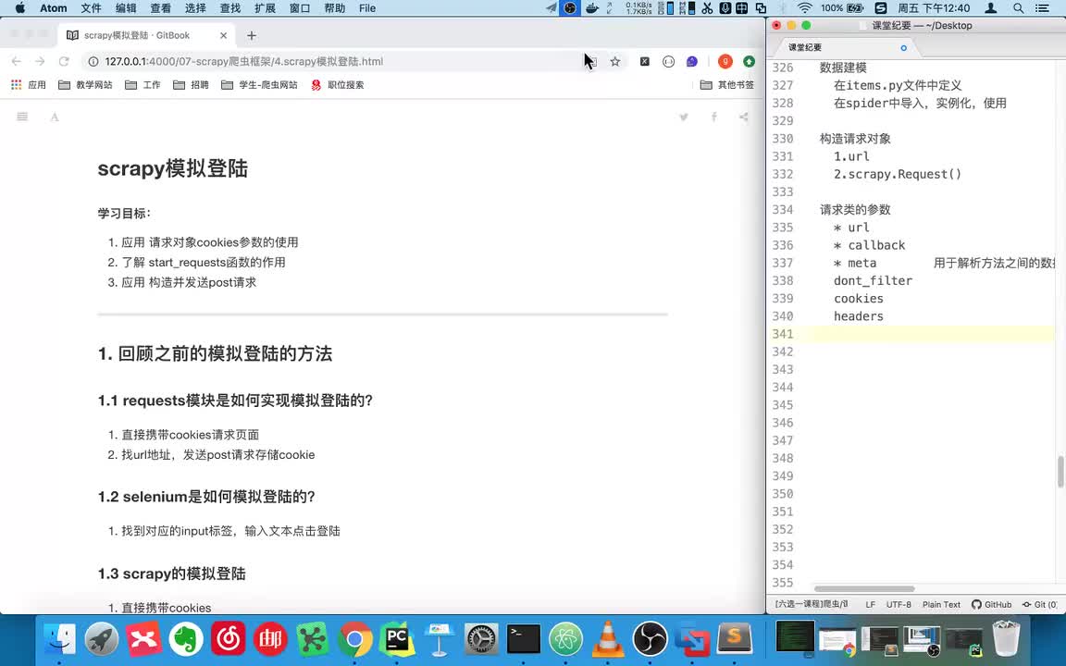
Task: Open the 选择 menu
Action: (x=195, y=8)
